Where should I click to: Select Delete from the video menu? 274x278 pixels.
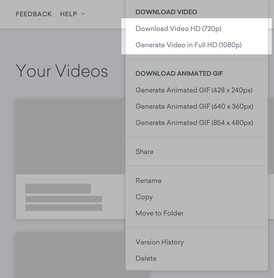(x=146, y=258)
